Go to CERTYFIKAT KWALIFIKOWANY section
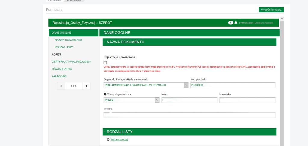Screen dimensions: 308x146 (71, 62)
